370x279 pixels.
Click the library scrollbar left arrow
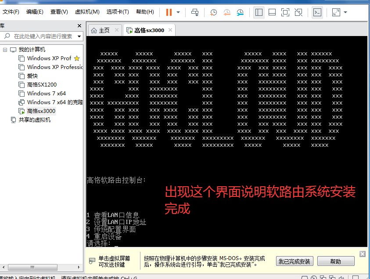(x=4, y=267)
